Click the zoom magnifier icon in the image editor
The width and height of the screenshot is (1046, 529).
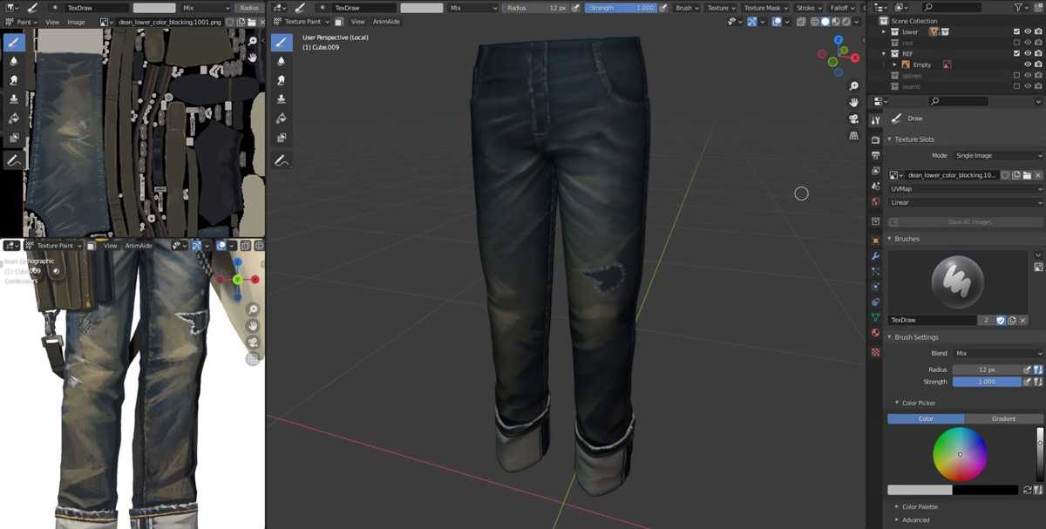(x=253, y=41)
